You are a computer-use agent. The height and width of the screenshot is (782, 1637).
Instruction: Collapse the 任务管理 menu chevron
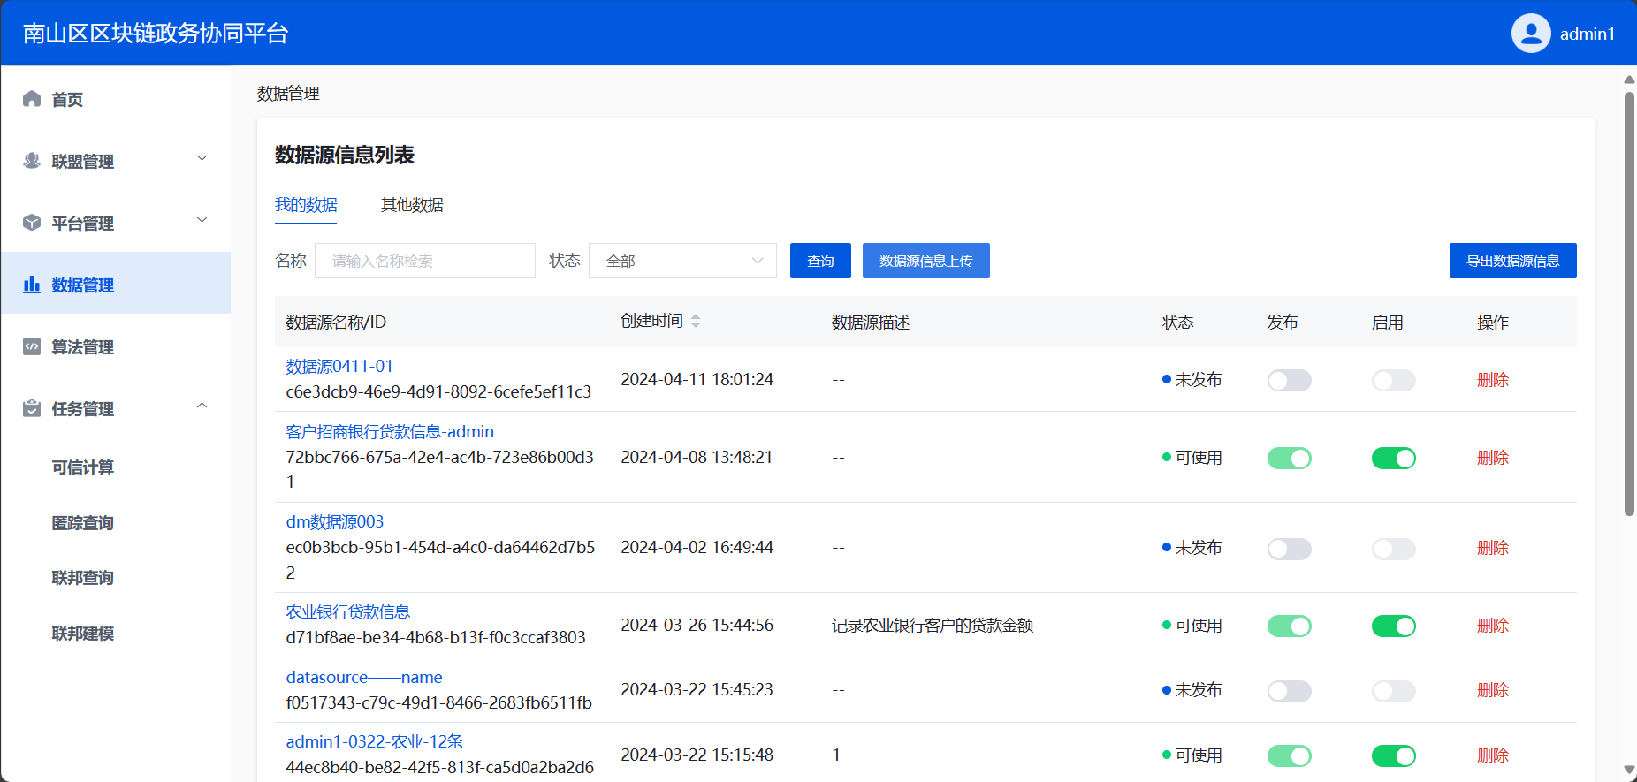202,406
